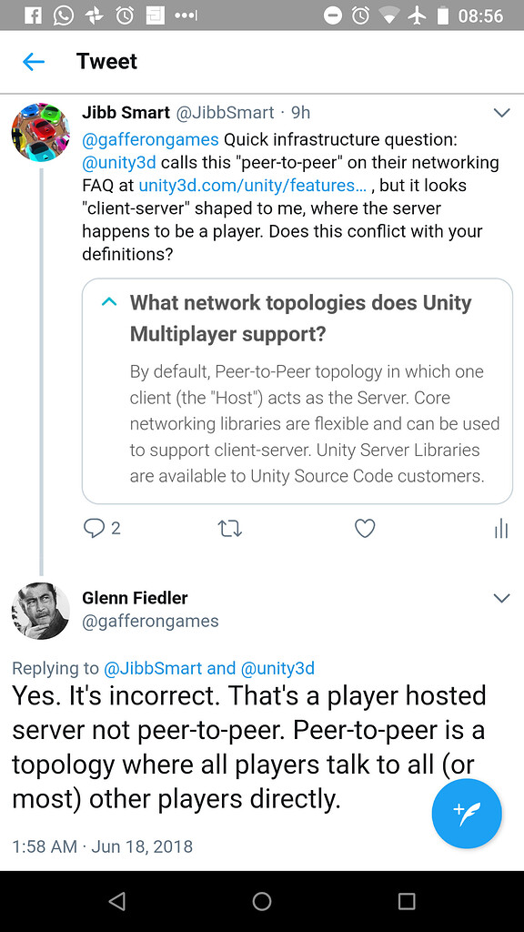524x932 pixels.
Task: Retweet Jibb Smart's tweet
Action: coord(229,528)
